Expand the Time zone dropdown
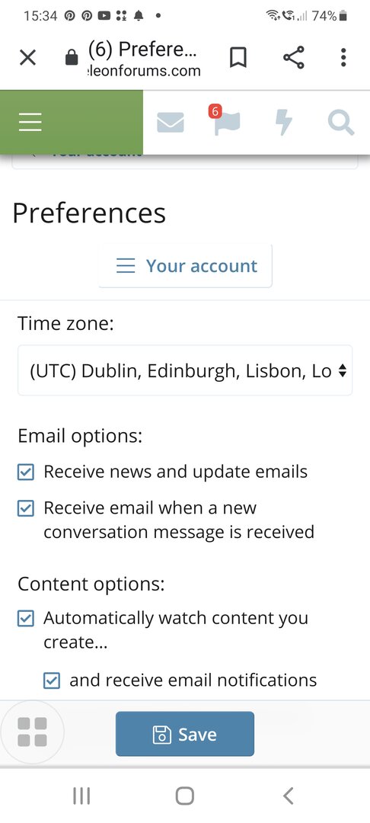The width and height of the screenshot is (370, 823). (185, 370)
